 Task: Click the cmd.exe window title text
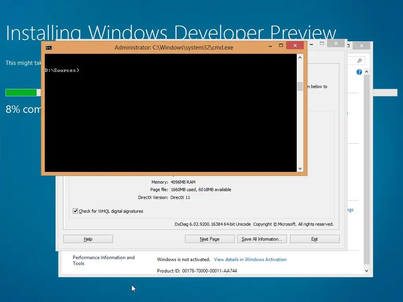tap(174, 48)
